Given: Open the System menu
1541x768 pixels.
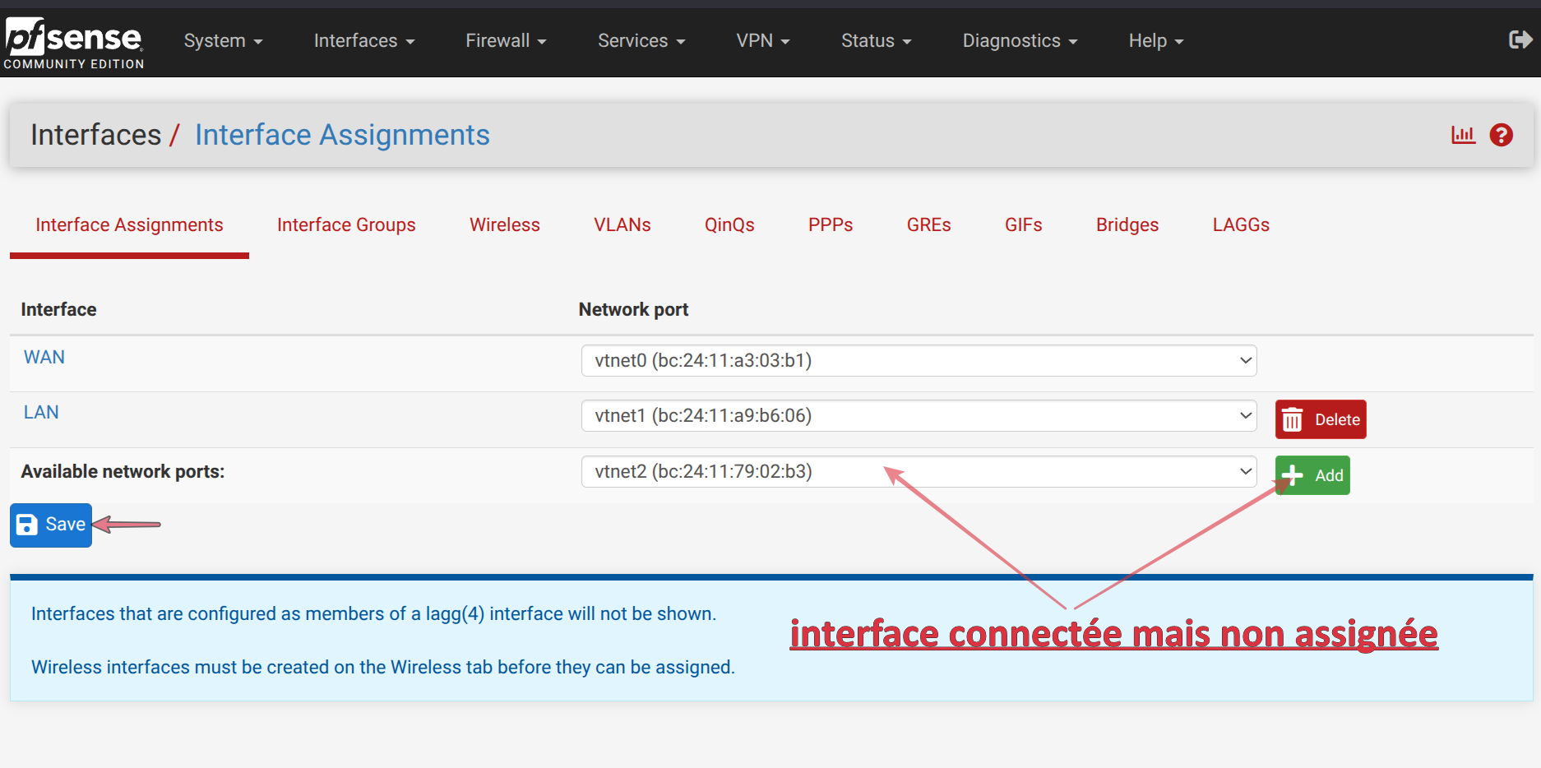Looking at the screenshot, I should coord(223,41).
